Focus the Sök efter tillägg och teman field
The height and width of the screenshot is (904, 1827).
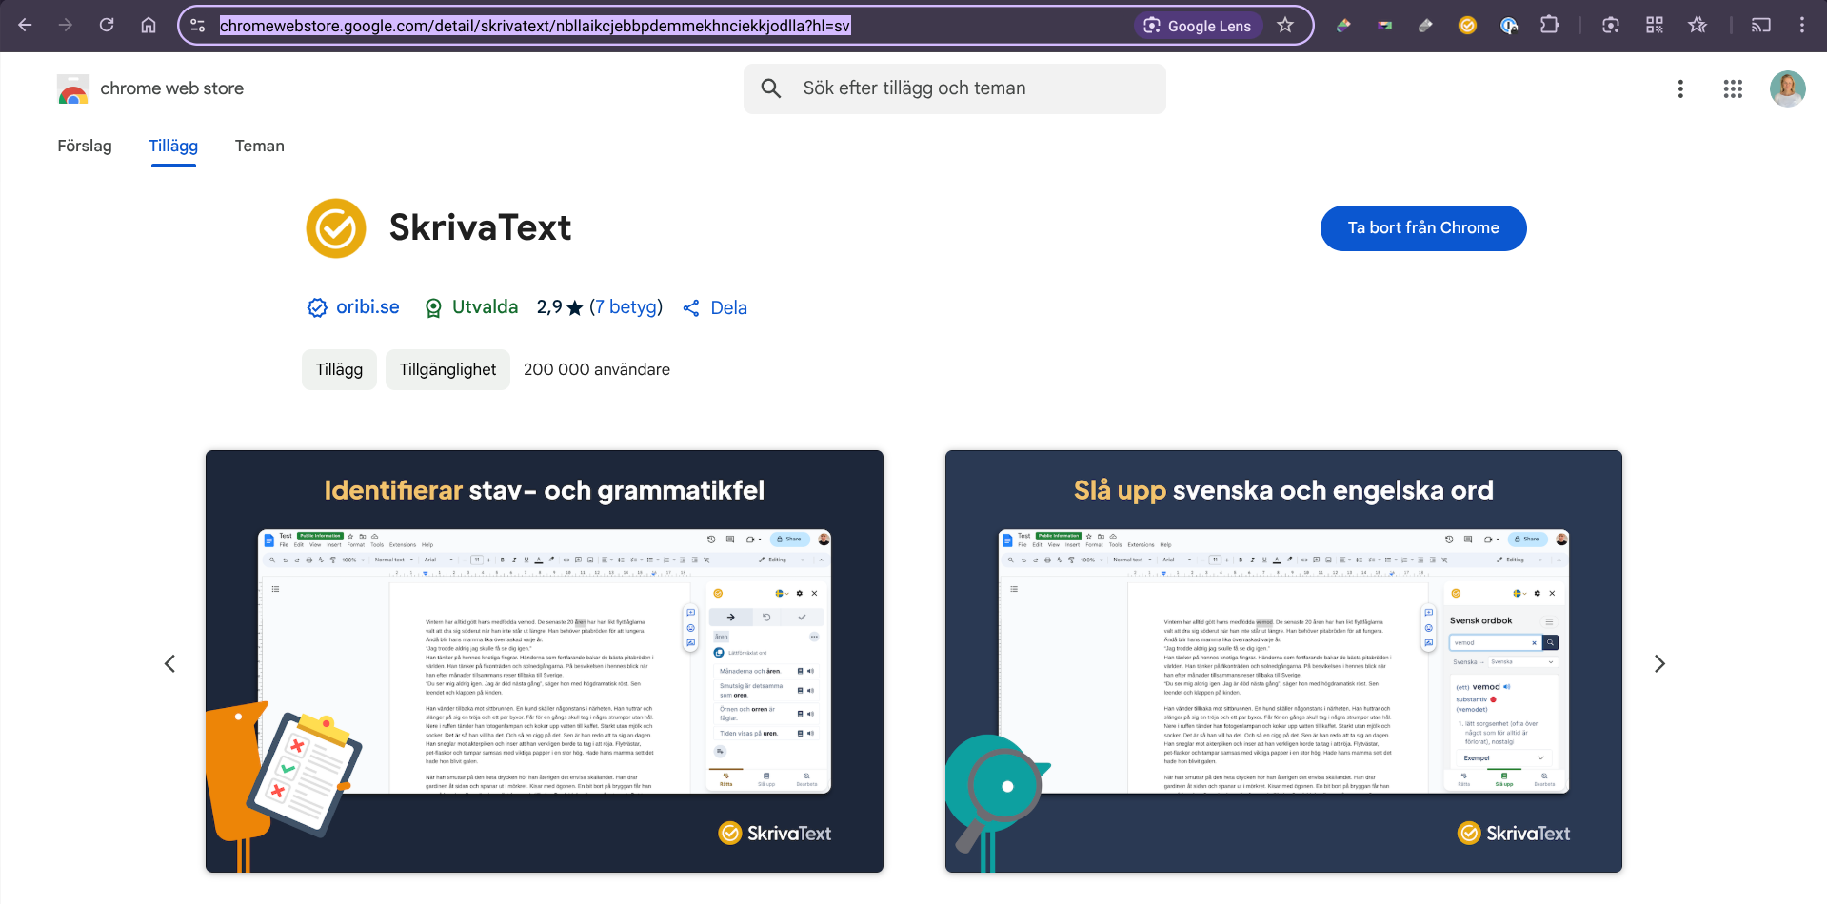(954, 88)
